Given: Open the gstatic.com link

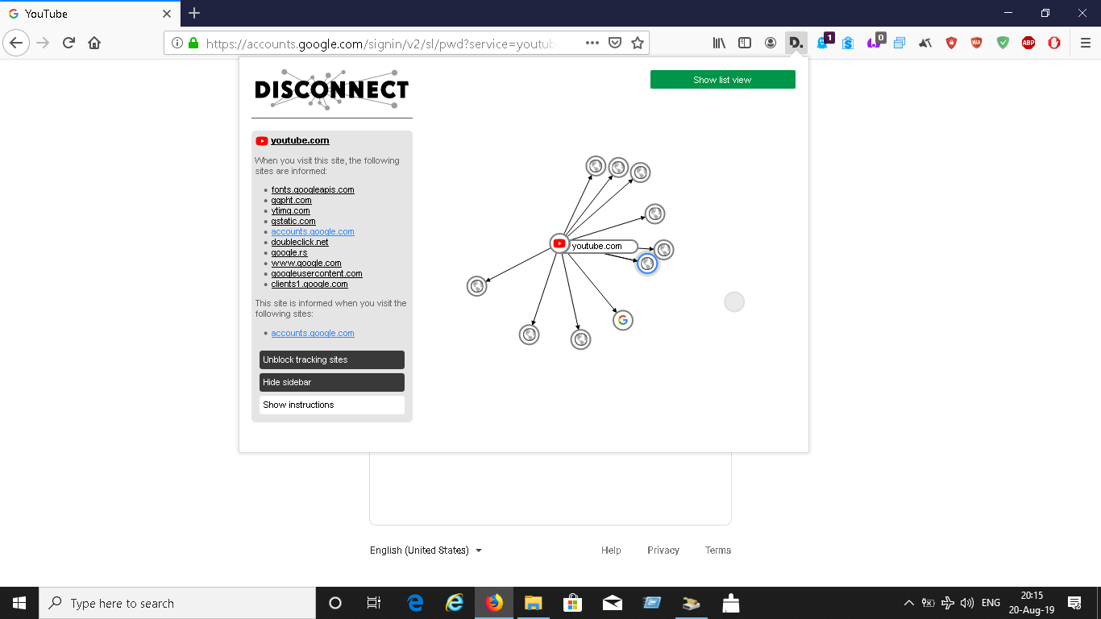Looking at the screenshot, I should pyautogui.click(x=293, y=221).
